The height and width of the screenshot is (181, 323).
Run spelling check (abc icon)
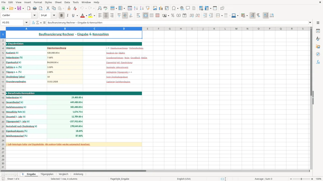(106, 8)
